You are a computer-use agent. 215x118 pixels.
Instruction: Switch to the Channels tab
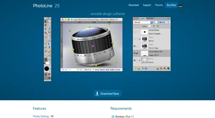[150, 19]
